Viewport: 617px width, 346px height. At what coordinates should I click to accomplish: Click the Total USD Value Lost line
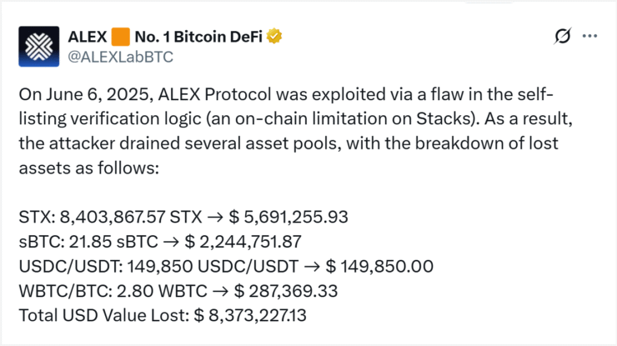(x=163, y=316)
